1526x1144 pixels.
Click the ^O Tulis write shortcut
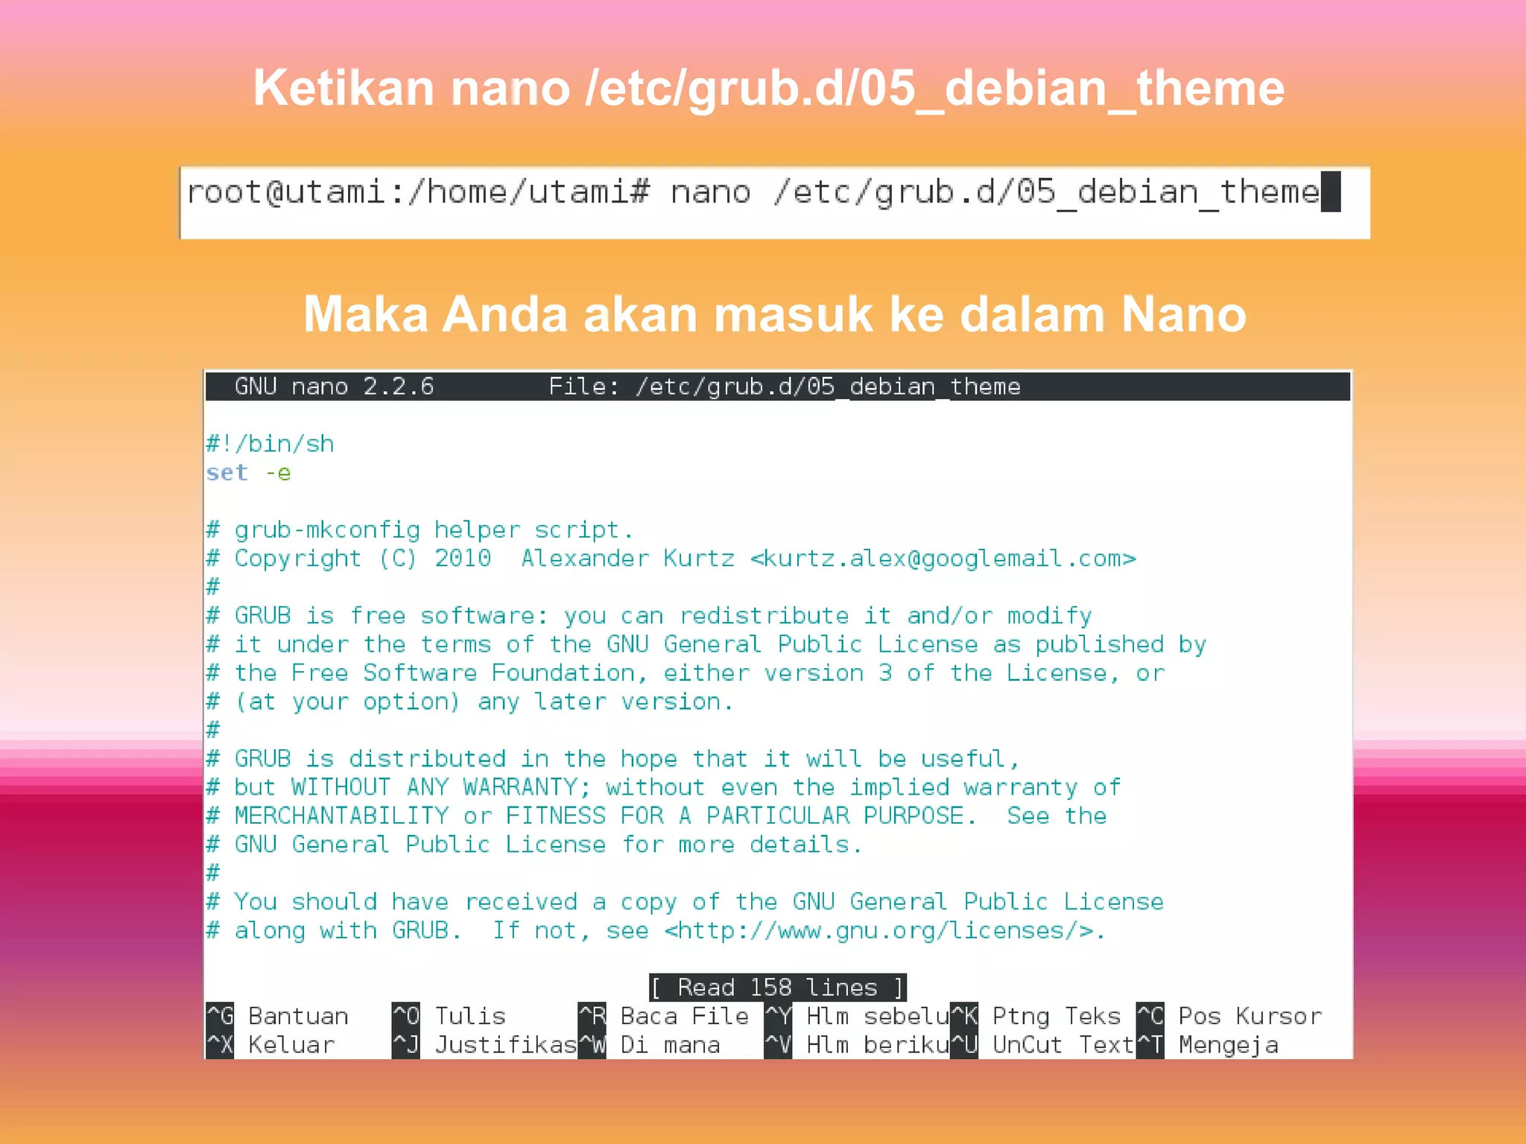pos(449,1016)
